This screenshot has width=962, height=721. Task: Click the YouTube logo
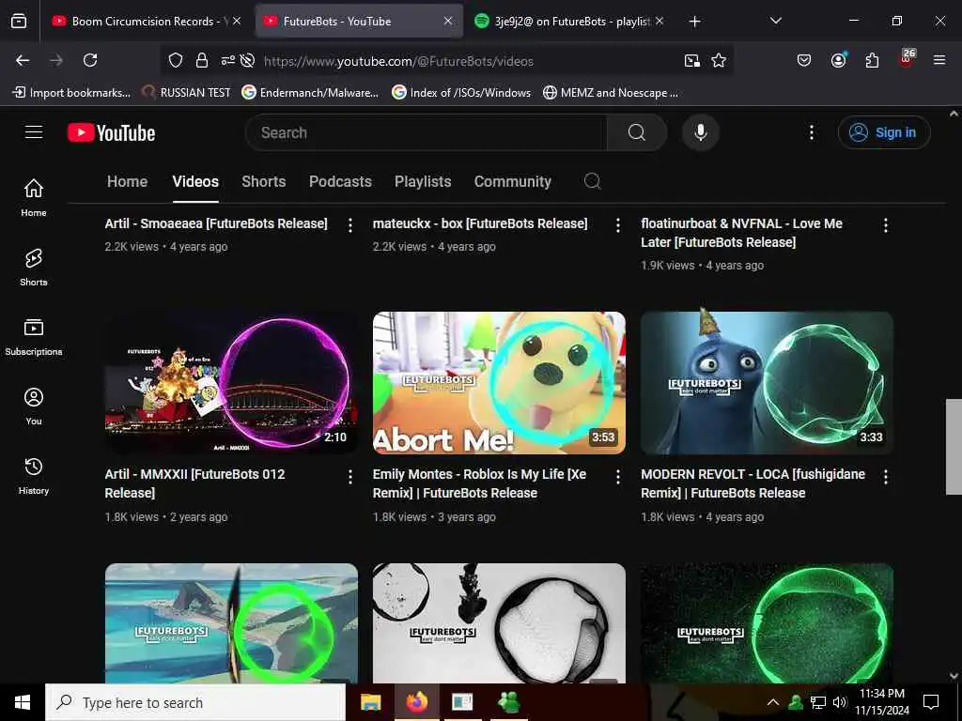point(112,132)
